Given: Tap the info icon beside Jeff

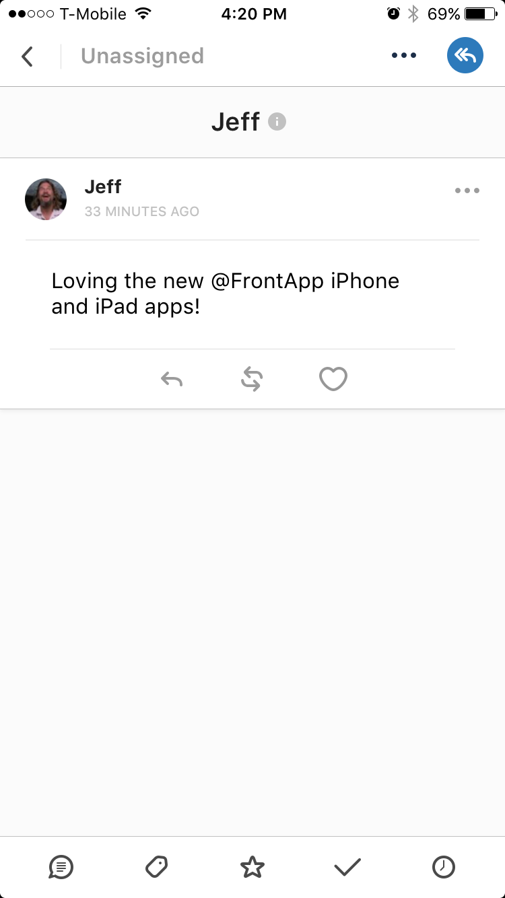Looking at the screenshot, I should pos(277,122).
